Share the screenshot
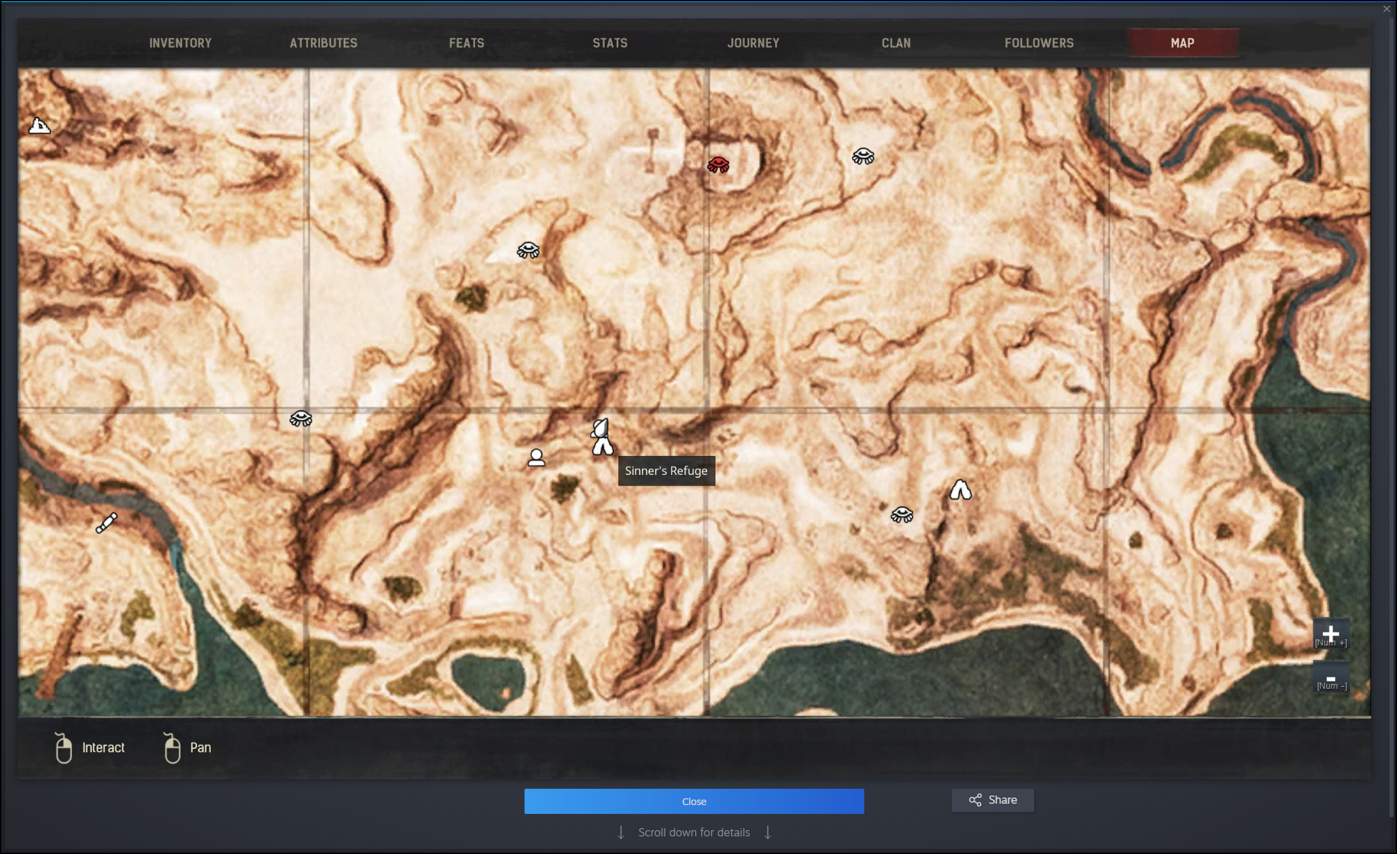 pyautogui.click(x=993, y=800)
